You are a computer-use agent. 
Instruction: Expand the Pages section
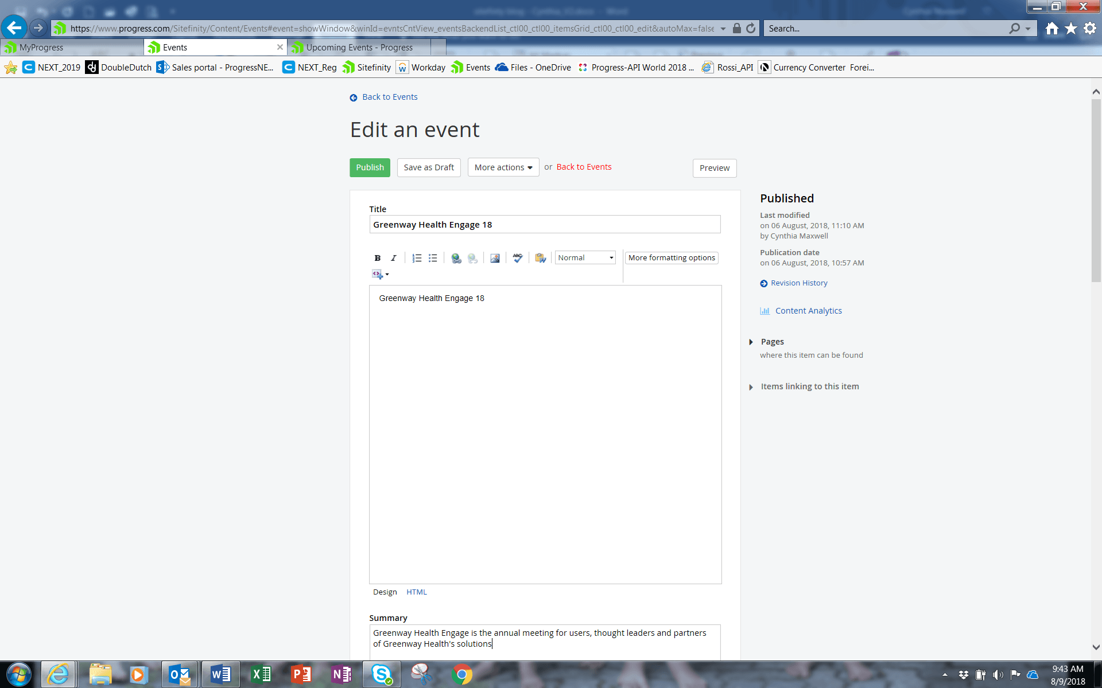pyautogui.click(x=772, y=342)
